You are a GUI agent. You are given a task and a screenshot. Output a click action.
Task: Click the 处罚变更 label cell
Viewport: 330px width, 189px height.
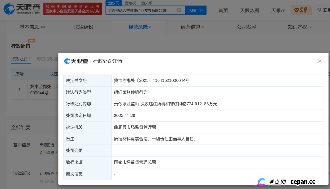pos(87,151)
